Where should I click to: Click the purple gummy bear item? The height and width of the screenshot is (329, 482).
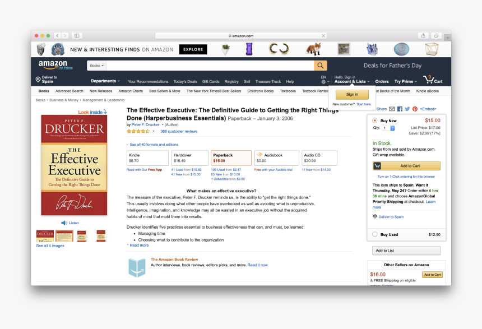click(249, 49)
